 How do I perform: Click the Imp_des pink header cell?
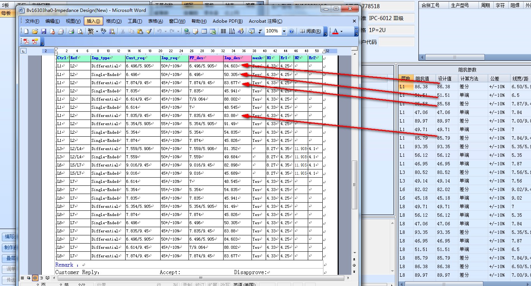[237, 58]
